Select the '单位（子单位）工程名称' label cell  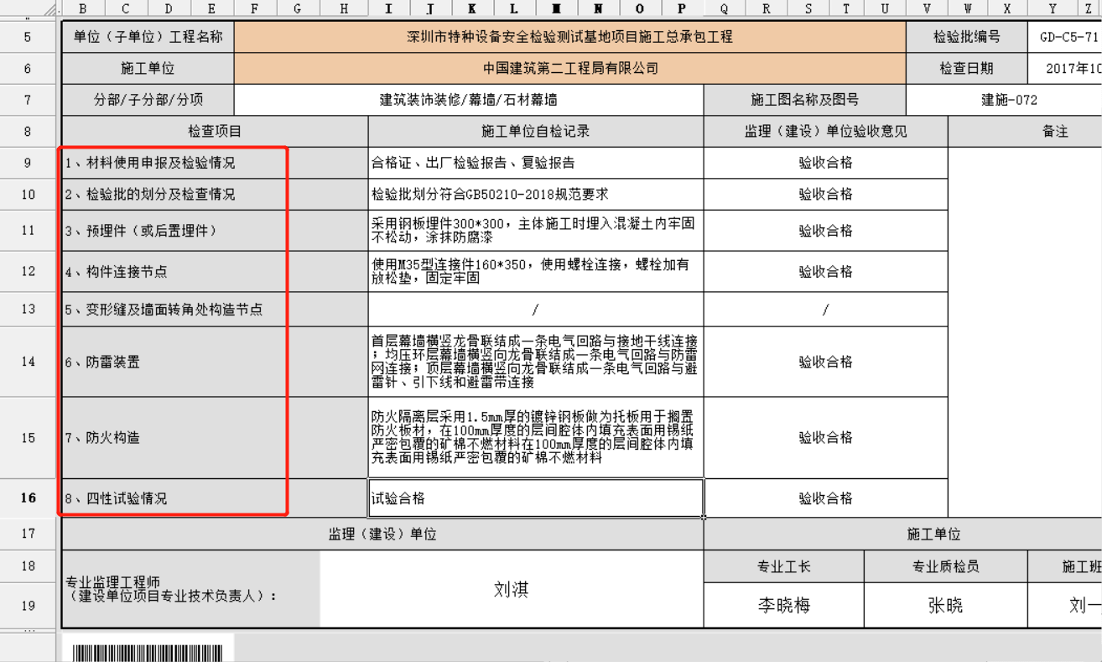coord(148,37)
